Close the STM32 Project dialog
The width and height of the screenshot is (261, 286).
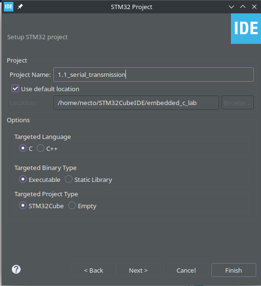[x=254, y=7]
